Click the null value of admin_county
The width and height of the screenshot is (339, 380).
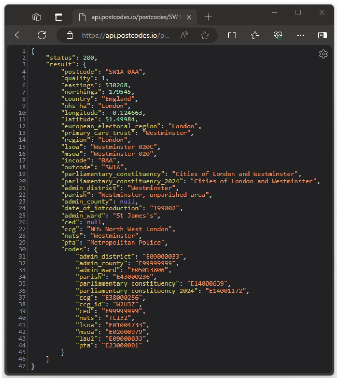(127, 202)
